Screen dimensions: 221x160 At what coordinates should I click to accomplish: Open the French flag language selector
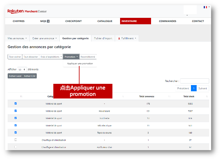[205, 7]
